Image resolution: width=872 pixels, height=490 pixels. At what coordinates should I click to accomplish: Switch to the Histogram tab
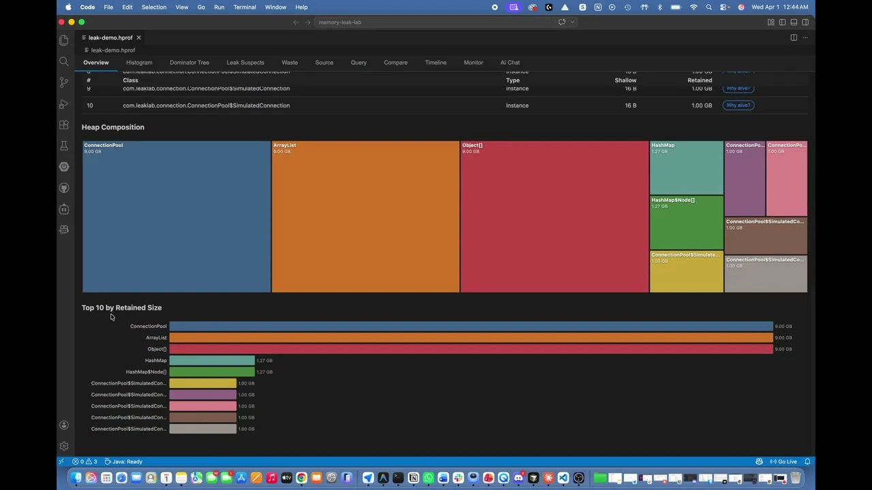(x=139, y=63)
